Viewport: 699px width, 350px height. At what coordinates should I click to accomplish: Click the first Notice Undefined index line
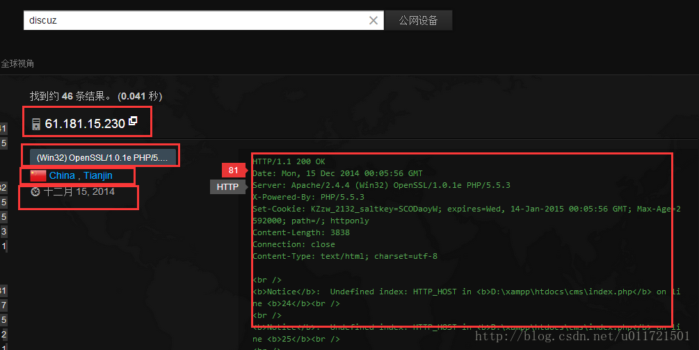(x=466, y=297)
